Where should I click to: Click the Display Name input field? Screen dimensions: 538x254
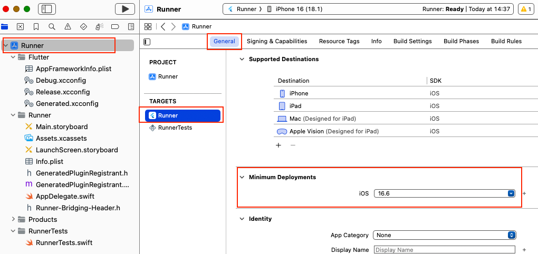444,250
